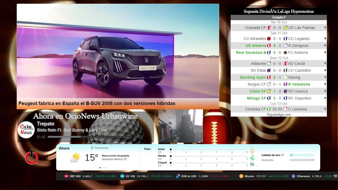Click the webcam room thumbnail

pos(181,126)
